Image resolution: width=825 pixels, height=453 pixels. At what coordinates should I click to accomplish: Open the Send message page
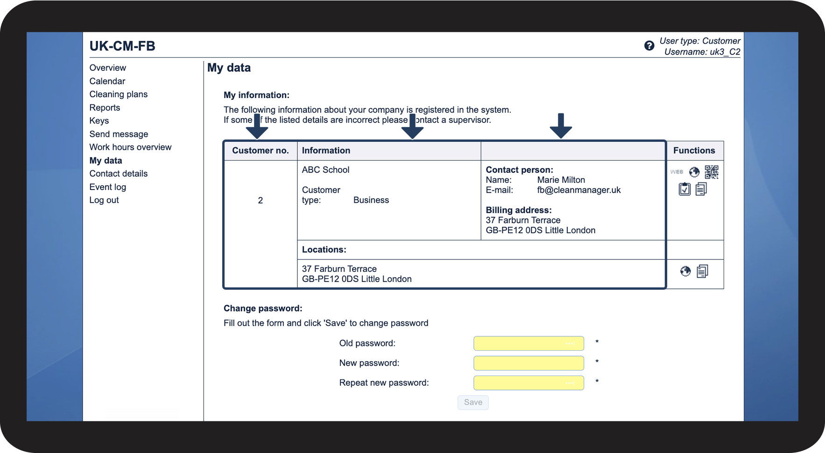pos(119,134)
